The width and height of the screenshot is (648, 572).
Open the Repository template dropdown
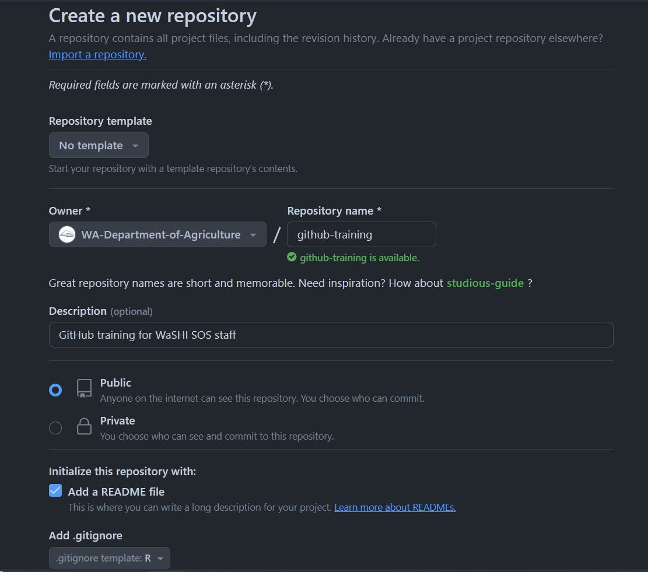[x=92, y=146]
